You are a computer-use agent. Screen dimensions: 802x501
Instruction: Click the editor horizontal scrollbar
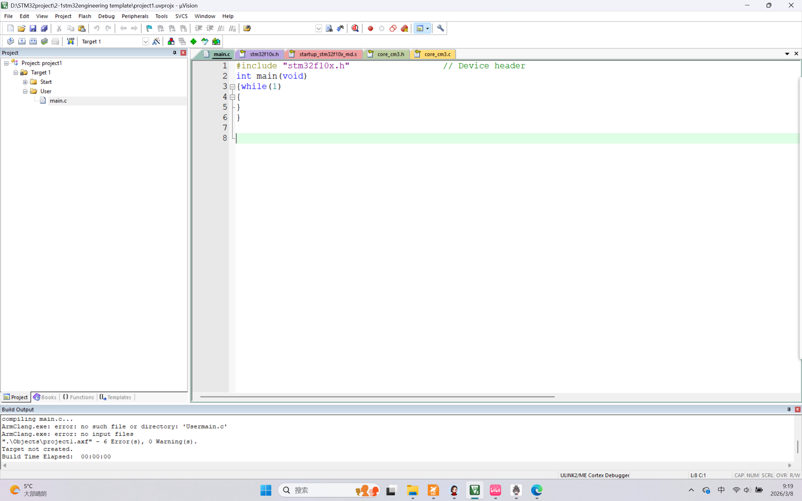point(377,397)
